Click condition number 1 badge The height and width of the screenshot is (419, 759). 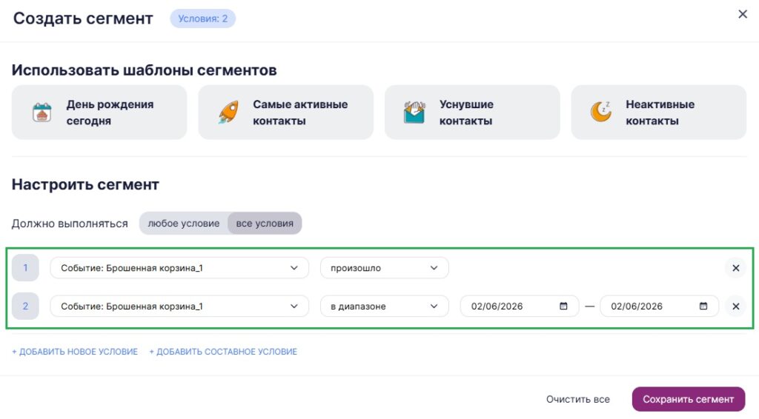click(x=25, y=268)
